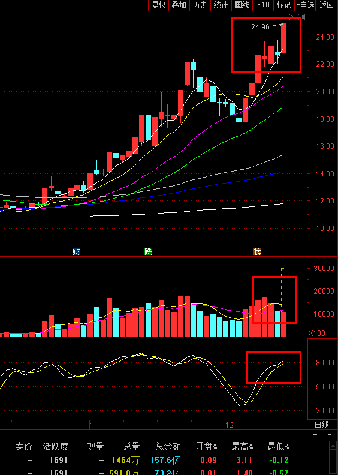Sort by the 总金额 column header

(x=168, y=446)
